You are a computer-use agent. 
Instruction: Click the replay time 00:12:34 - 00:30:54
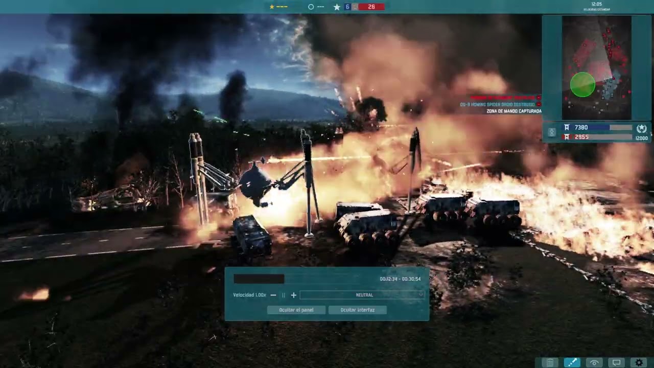click(x=400, y=279)
